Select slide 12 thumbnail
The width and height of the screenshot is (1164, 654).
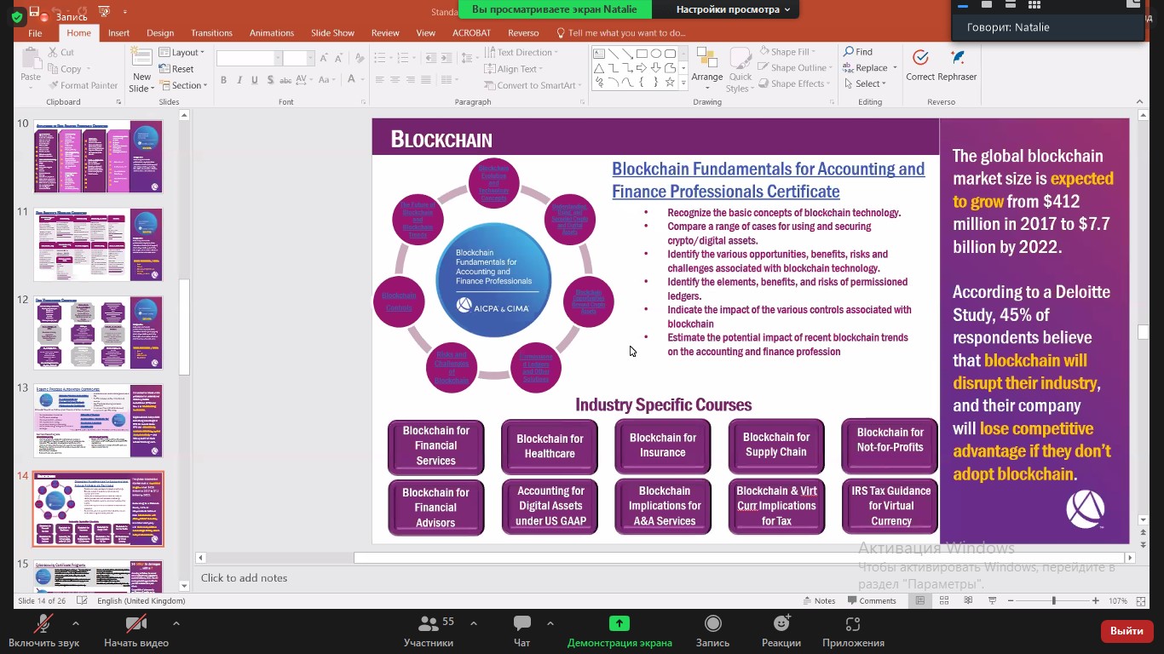coord(98,332)
